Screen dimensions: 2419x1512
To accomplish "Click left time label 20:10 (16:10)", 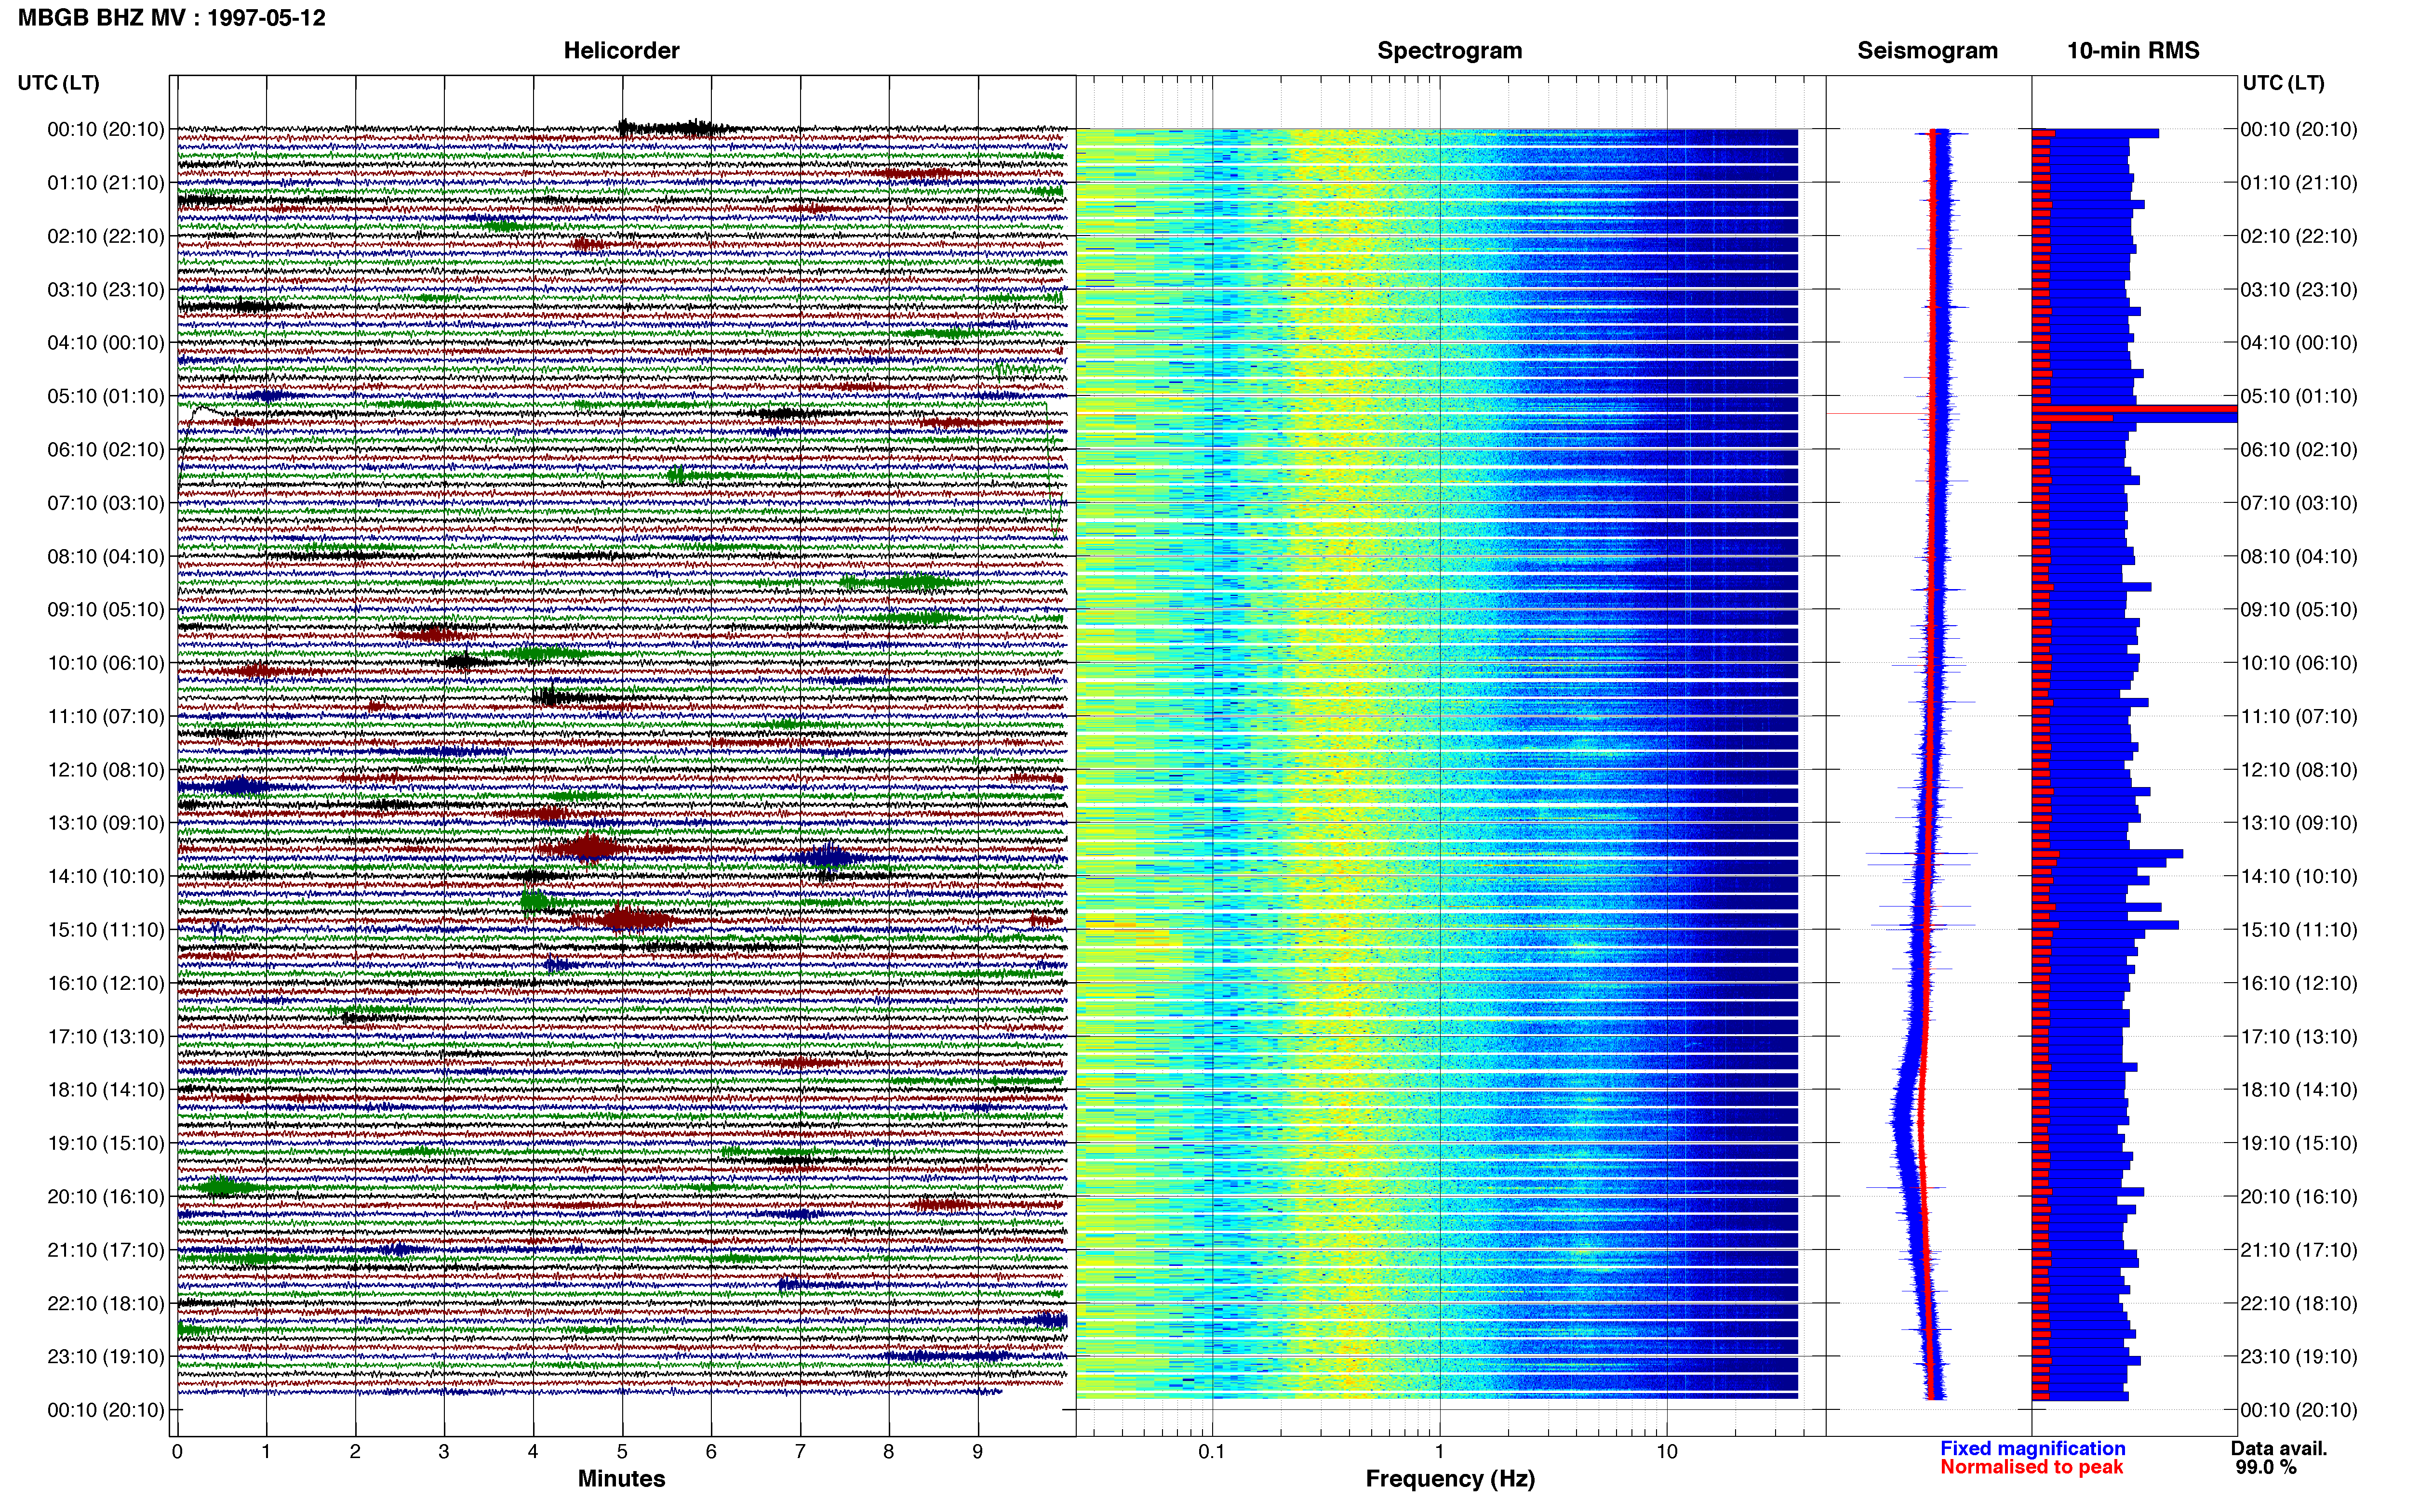I will point(106,1196).
